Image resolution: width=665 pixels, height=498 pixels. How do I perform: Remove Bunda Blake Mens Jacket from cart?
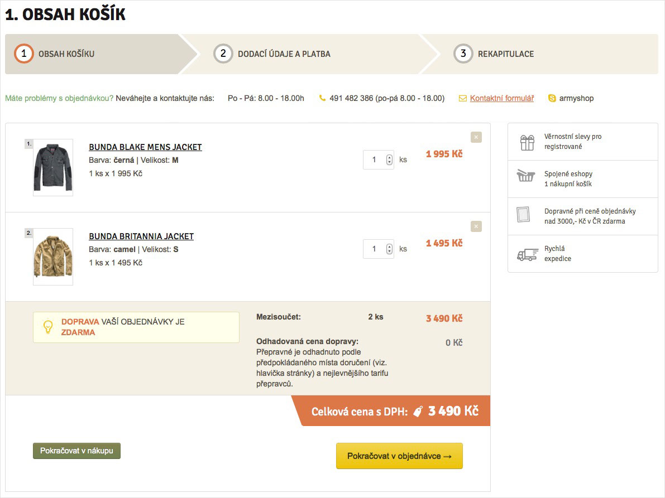[x=476, y=137]
